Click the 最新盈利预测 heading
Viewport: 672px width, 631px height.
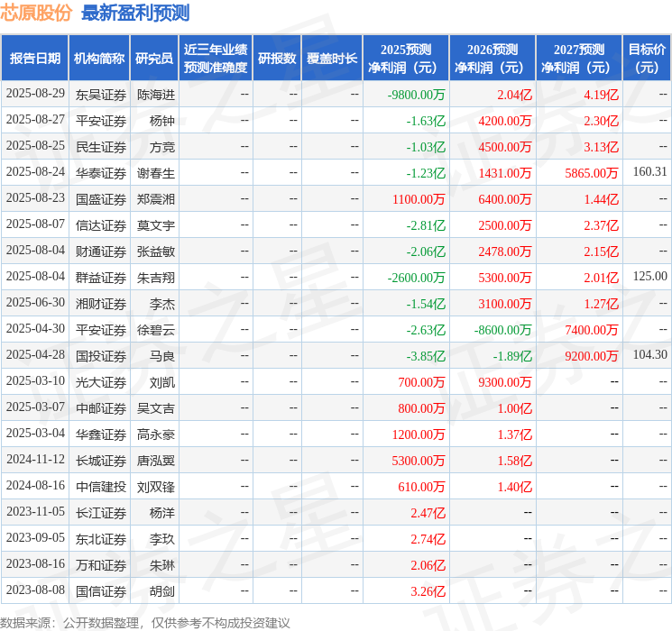pos(135,13)
